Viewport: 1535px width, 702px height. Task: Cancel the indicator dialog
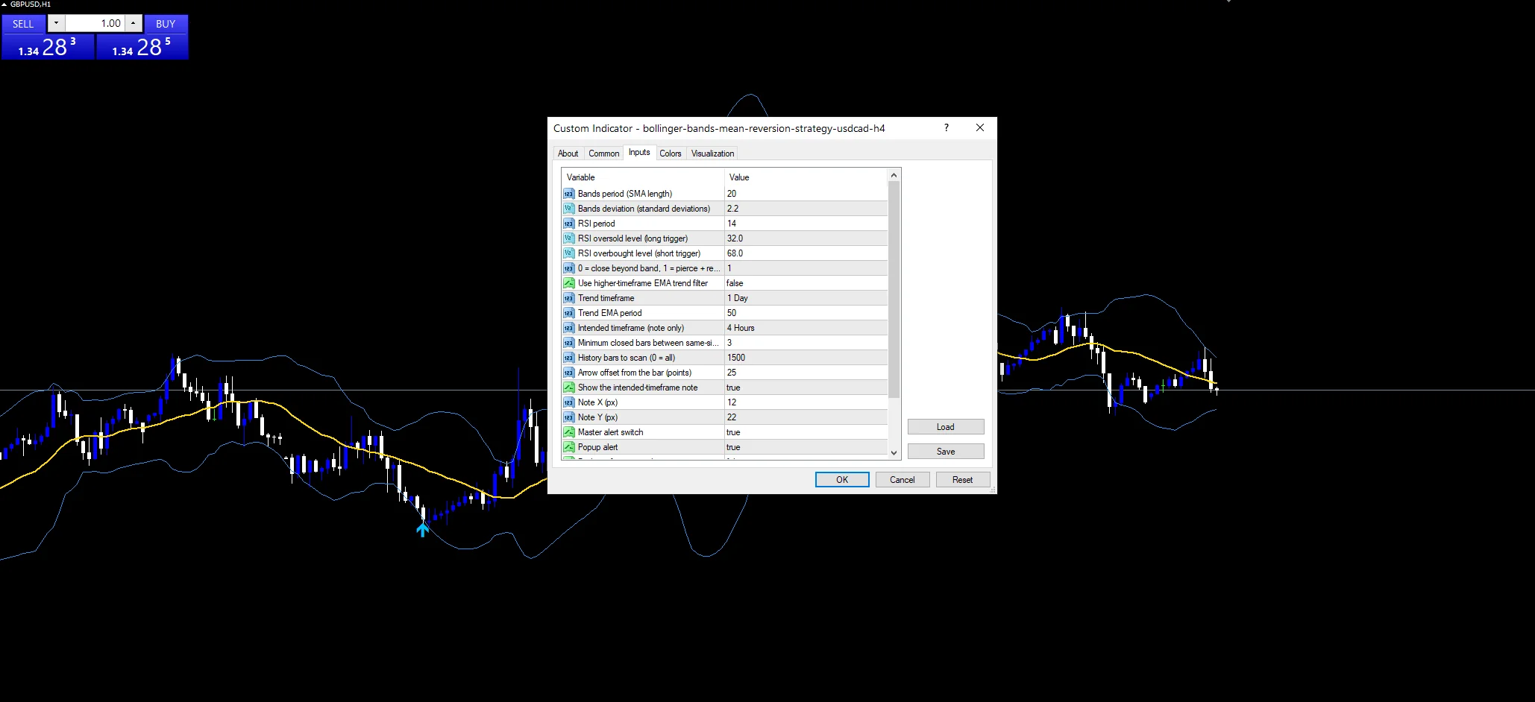[902, 480]
